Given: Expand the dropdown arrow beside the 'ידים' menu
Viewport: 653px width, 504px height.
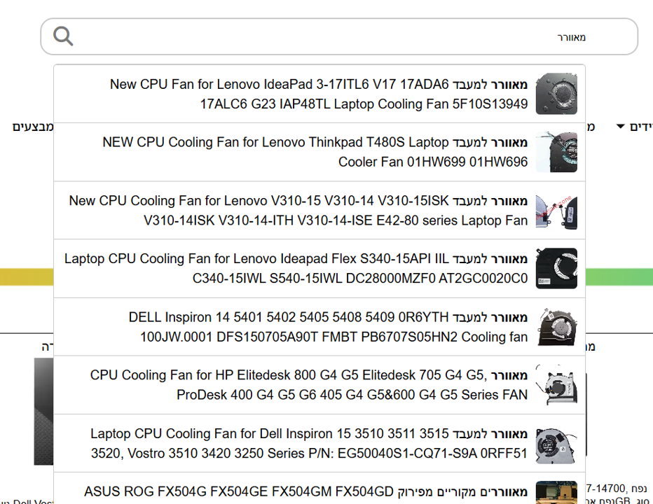Looking at the screenshot, I should [621, 126].
